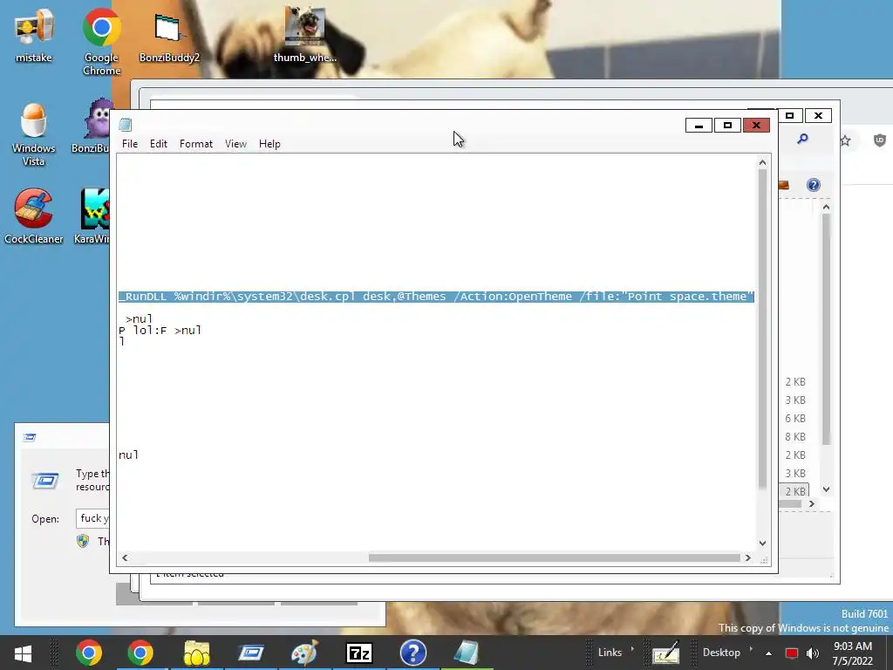Click Notepad's horizontal scroll left arrow
This screenshot has height=670, width=893.
point(125,557)
